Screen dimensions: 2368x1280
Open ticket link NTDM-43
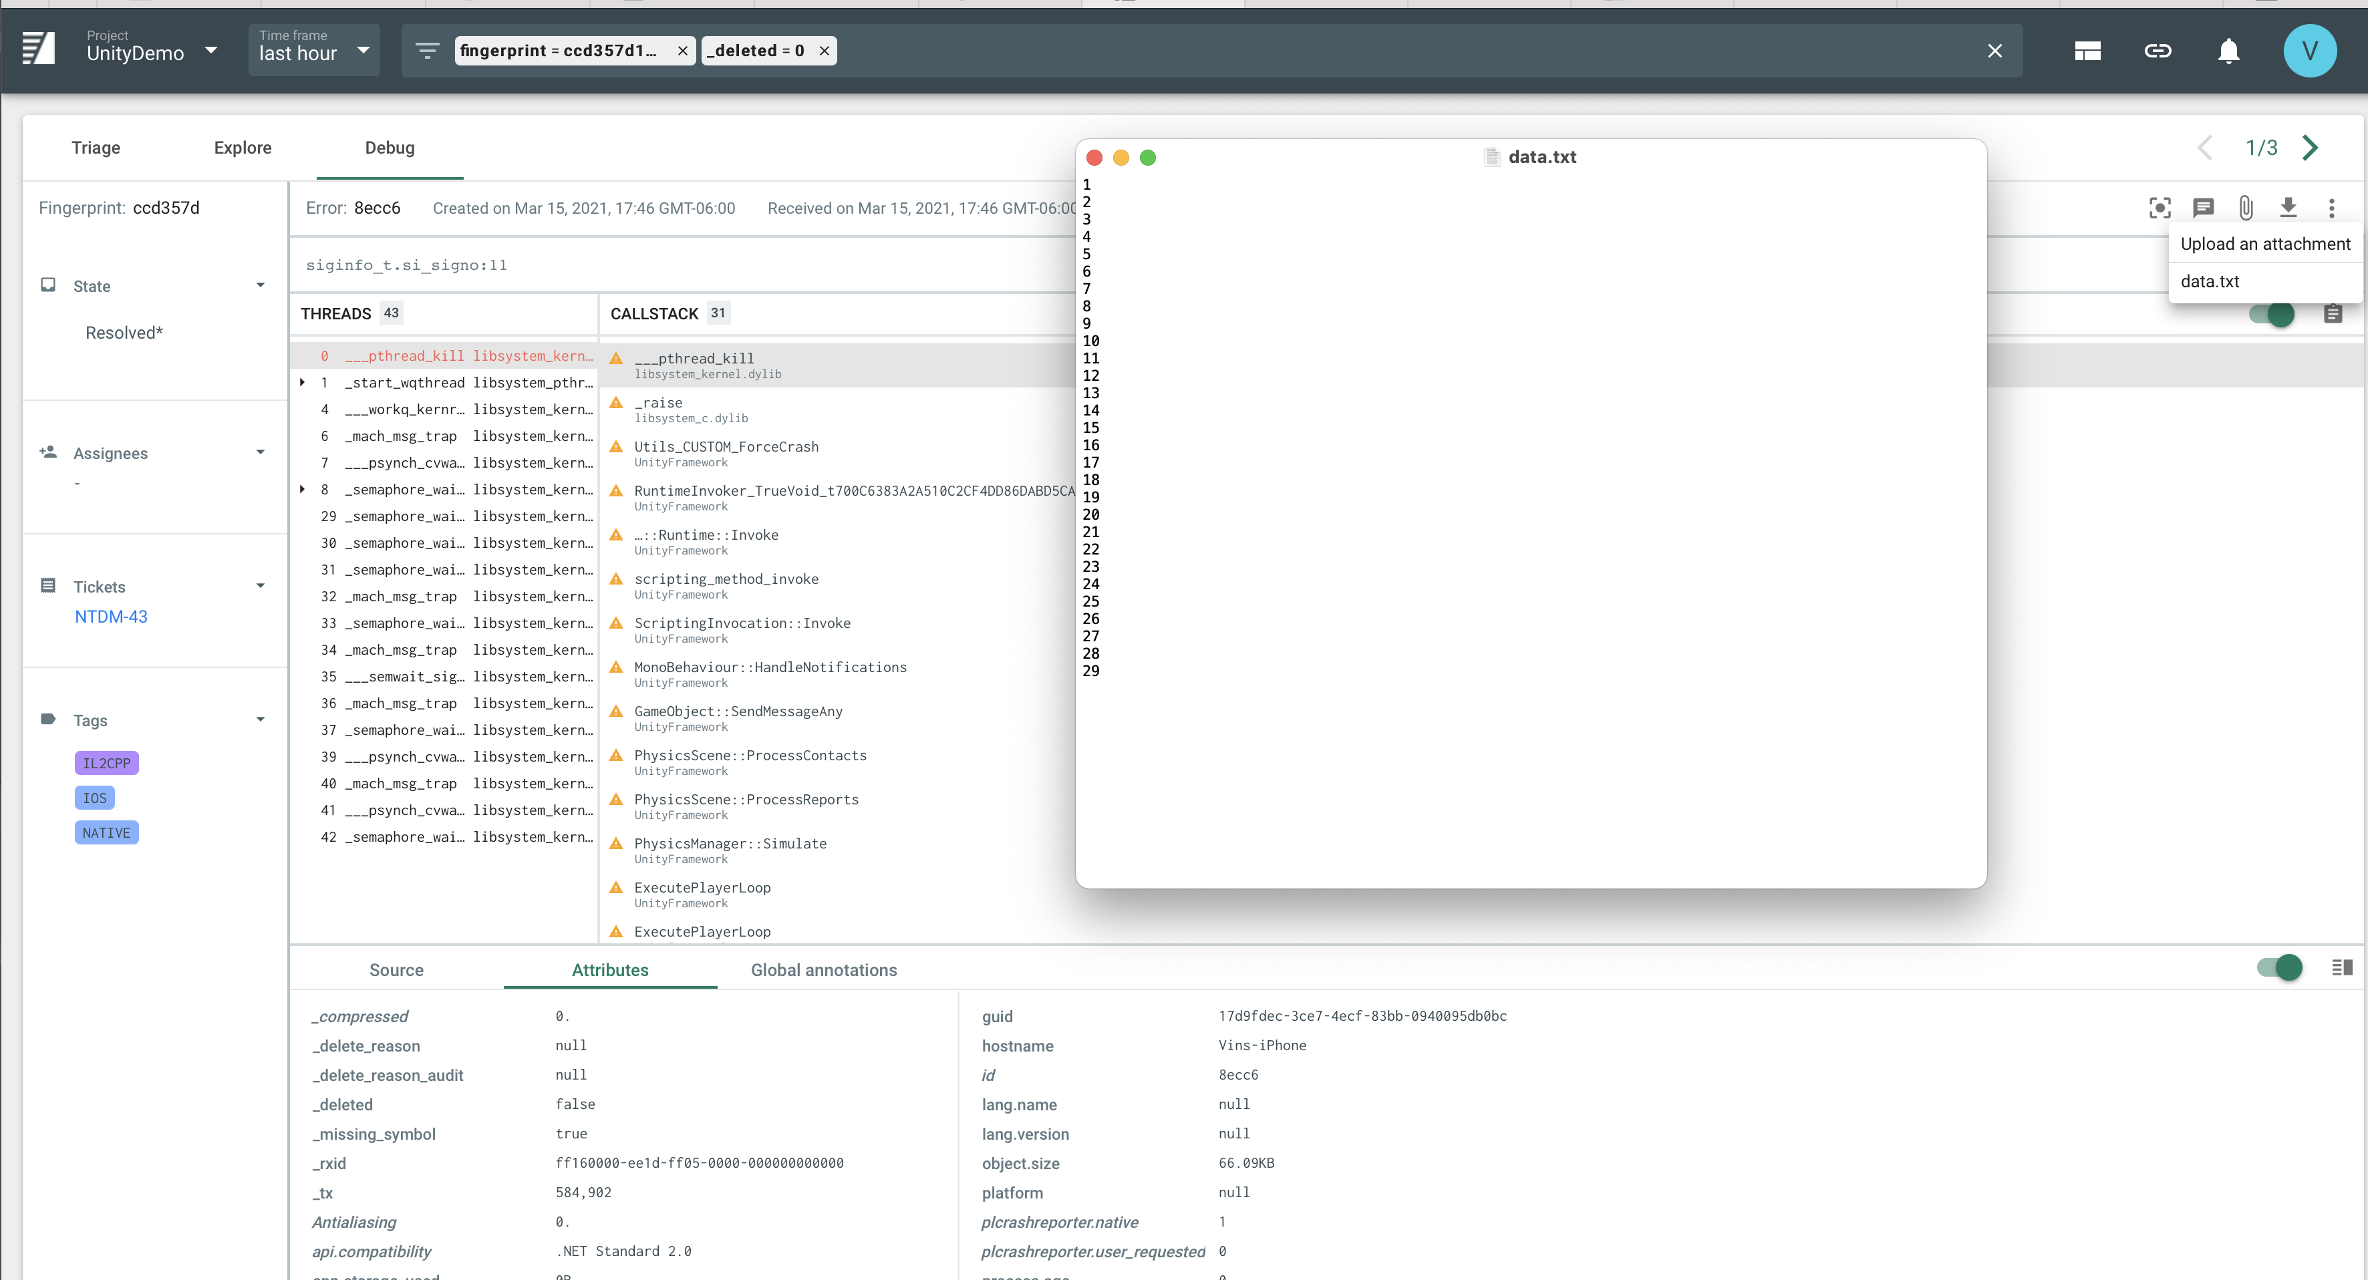[x=111, y=617]
